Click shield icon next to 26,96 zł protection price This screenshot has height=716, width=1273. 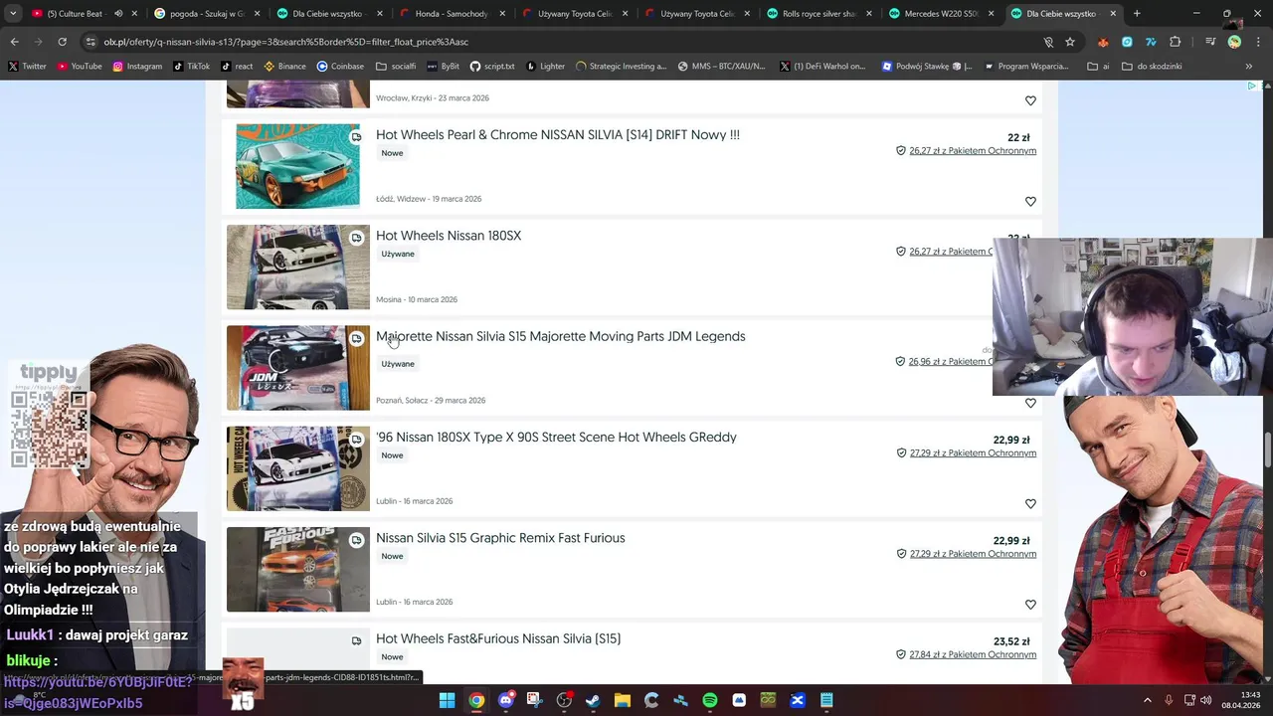click(x=900, y=362)
